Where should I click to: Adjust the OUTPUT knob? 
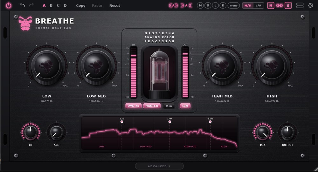point(287,132)
